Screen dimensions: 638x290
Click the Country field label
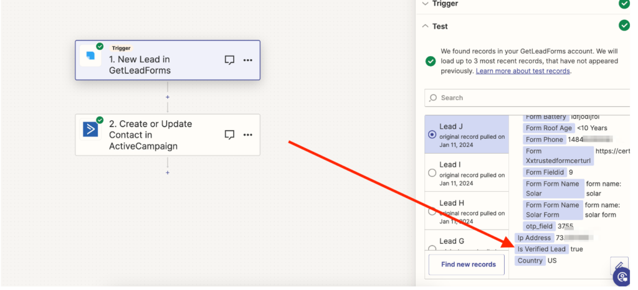coord(530,260)
